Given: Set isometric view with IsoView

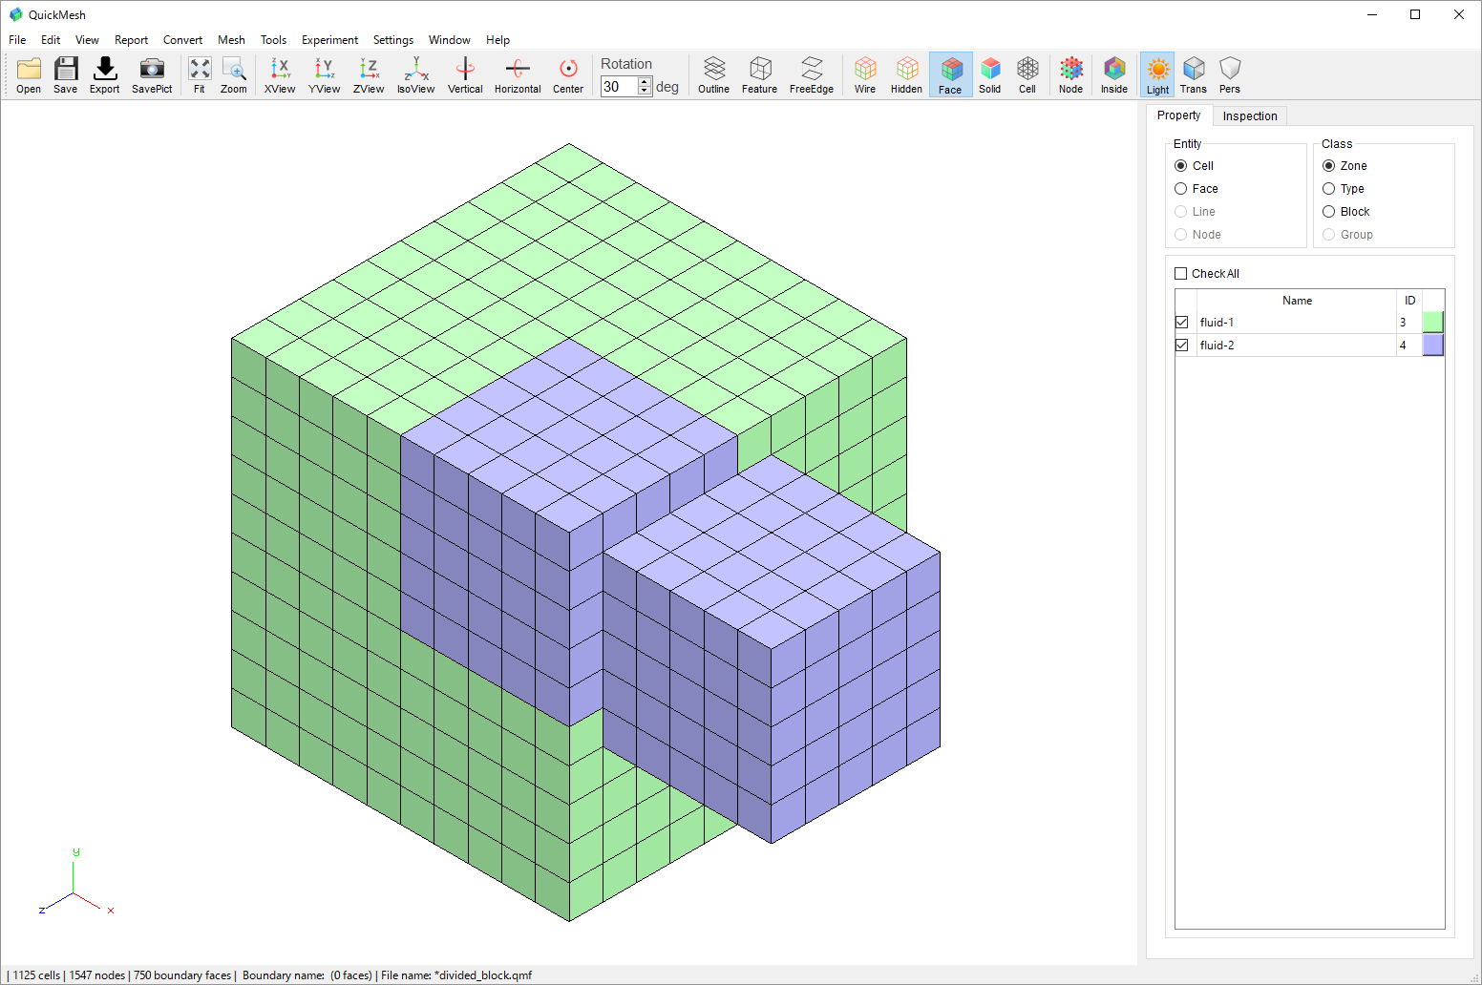Looking at the screenshot, I should click(x=416, y=74).
